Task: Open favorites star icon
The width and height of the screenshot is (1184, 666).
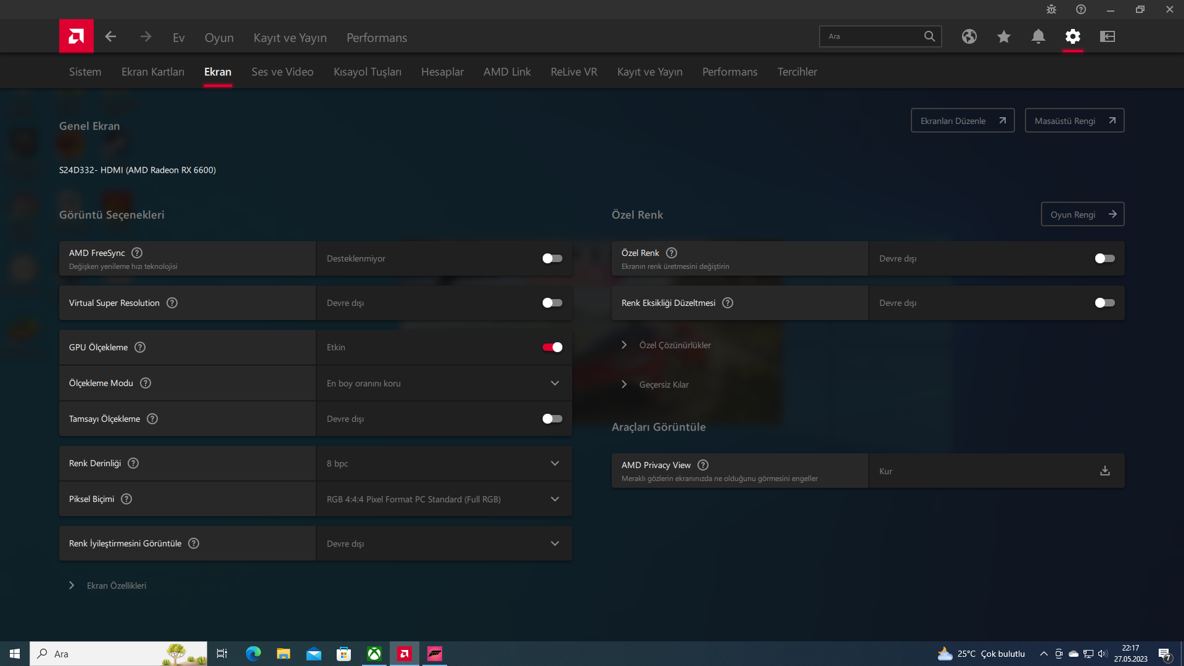Action: tap(1003, 36)
